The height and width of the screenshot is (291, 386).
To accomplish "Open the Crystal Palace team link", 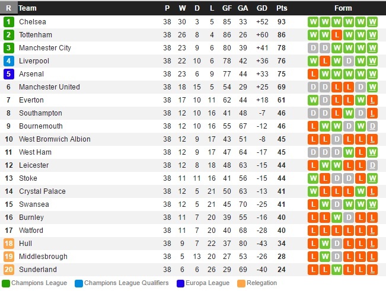I will [x=42, y=191].
